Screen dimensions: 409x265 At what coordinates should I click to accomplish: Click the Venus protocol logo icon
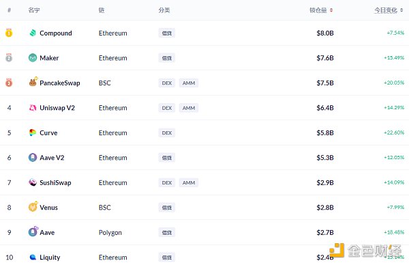33,207
